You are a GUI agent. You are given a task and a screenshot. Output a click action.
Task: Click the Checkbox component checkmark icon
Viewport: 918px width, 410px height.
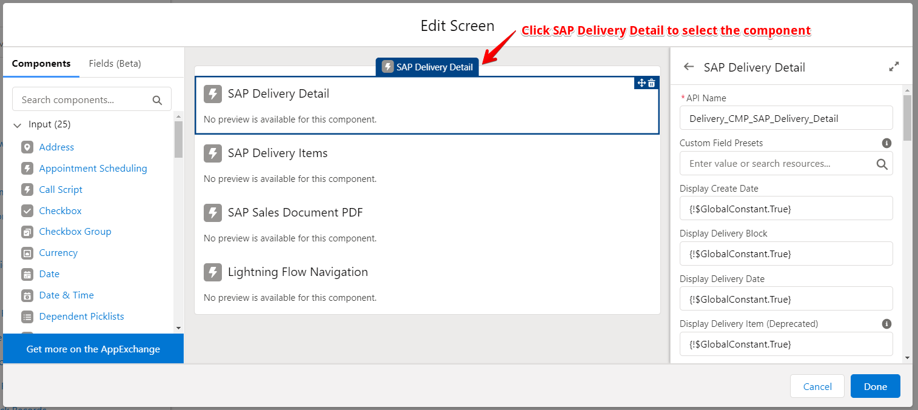27,211
